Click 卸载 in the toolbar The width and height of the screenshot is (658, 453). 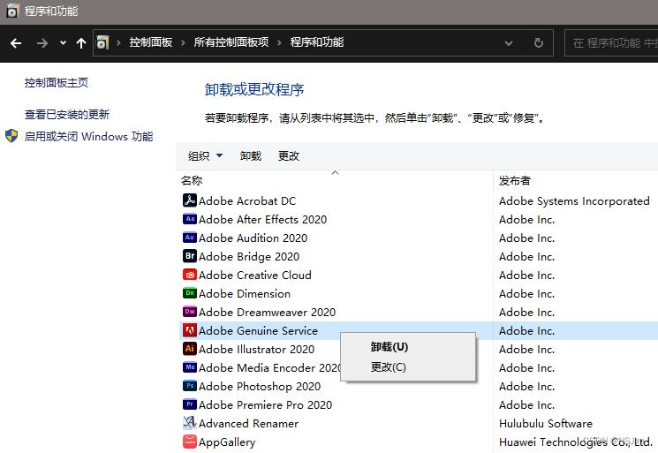tap(251, 156)
